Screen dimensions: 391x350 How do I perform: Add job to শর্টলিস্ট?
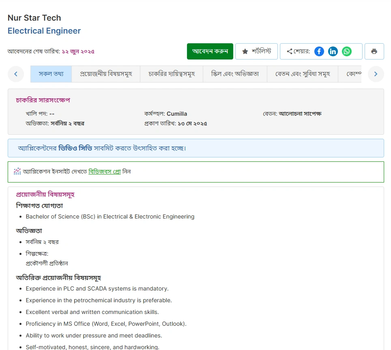pos(256,51)
